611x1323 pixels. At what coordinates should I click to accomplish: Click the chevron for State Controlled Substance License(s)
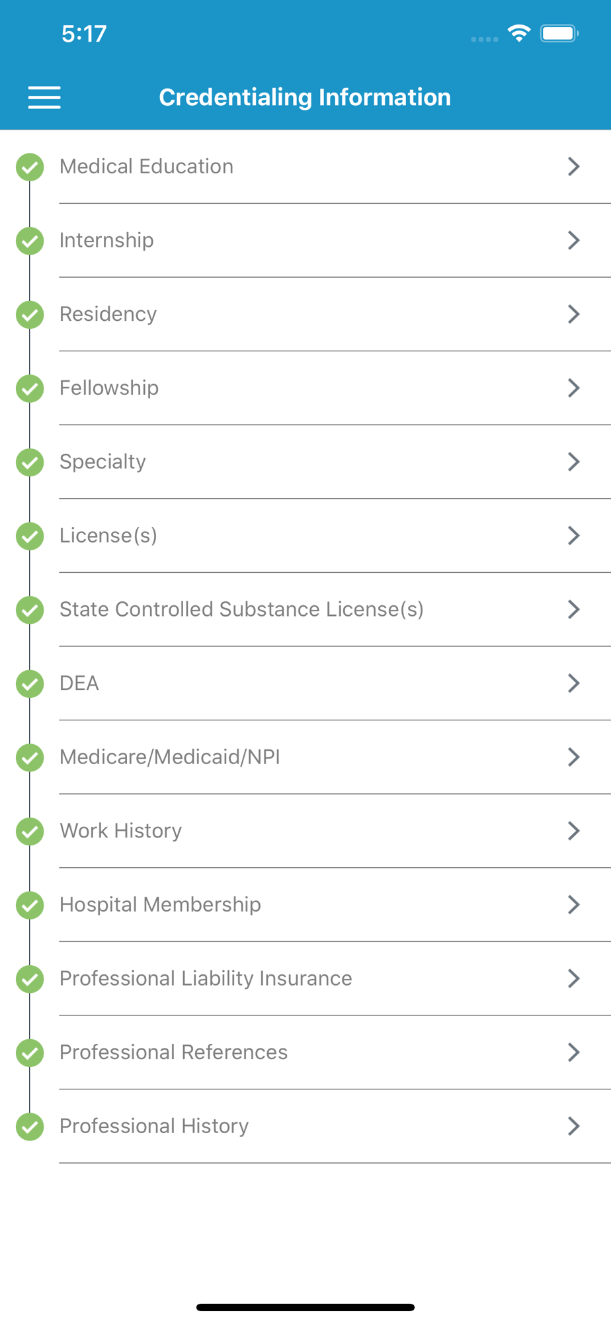click(573, 609)
